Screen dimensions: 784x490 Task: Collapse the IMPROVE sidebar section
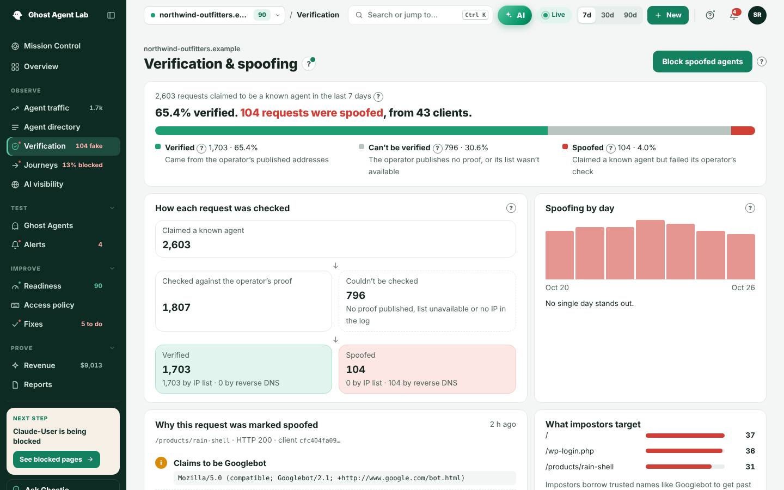(x=112, y=268)
